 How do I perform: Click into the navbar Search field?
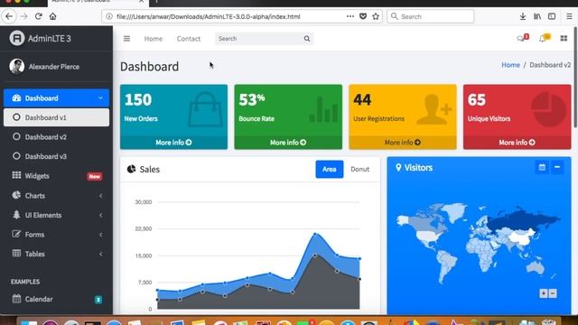coord(259,39)
